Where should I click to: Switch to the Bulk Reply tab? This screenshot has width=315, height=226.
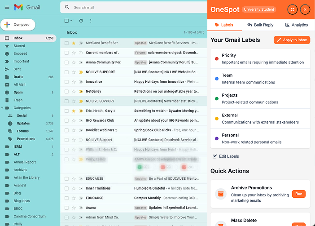pos(261,25)
